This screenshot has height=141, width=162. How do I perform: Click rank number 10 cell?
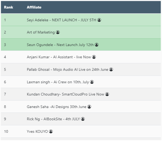click(x=6, y=131)
